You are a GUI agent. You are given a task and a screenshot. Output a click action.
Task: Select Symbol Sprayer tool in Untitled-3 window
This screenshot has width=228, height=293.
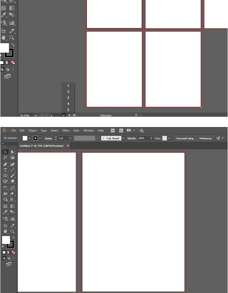click(5, 219)
